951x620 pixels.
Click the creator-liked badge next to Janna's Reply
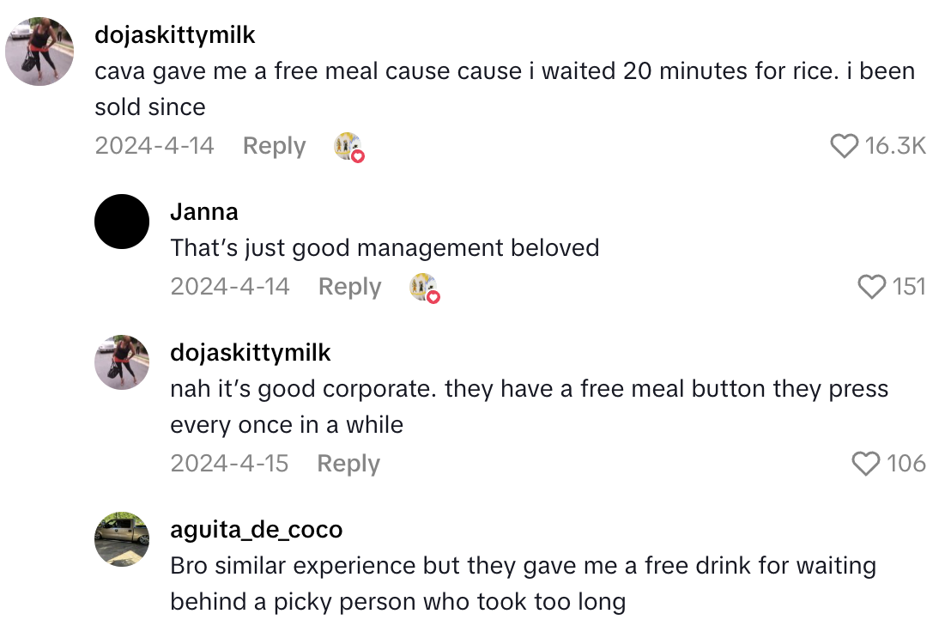coord(425,287)
